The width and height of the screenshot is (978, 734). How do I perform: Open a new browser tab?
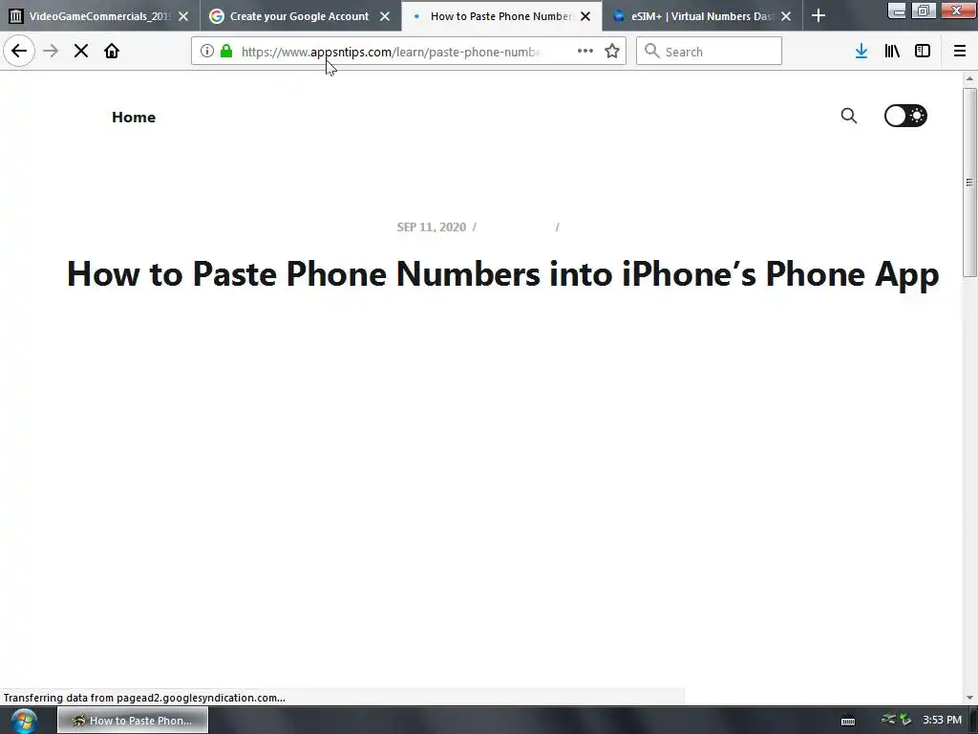coord(819,15)
